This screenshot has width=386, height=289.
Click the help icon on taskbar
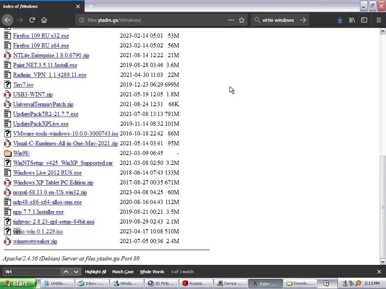pyautogui.click(x=326, y=284)
